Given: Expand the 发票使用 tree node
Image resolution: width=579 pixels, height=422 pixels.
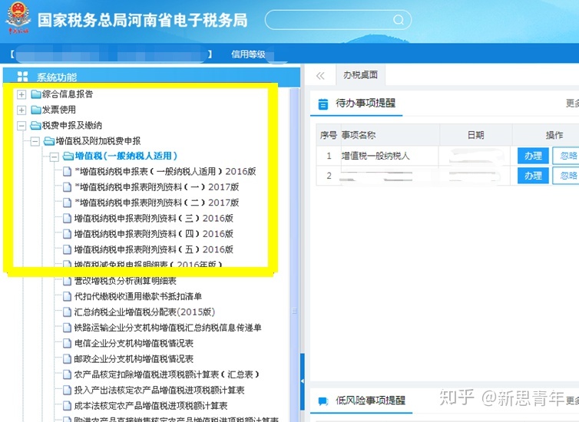Looking at the screenshot, I should pos(22,110).
